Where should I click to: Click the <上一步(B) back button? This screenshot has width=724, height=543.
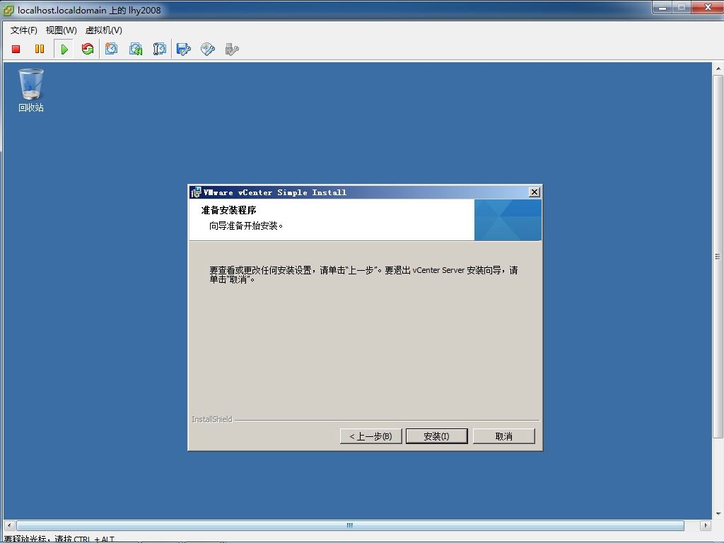(370, 436)
